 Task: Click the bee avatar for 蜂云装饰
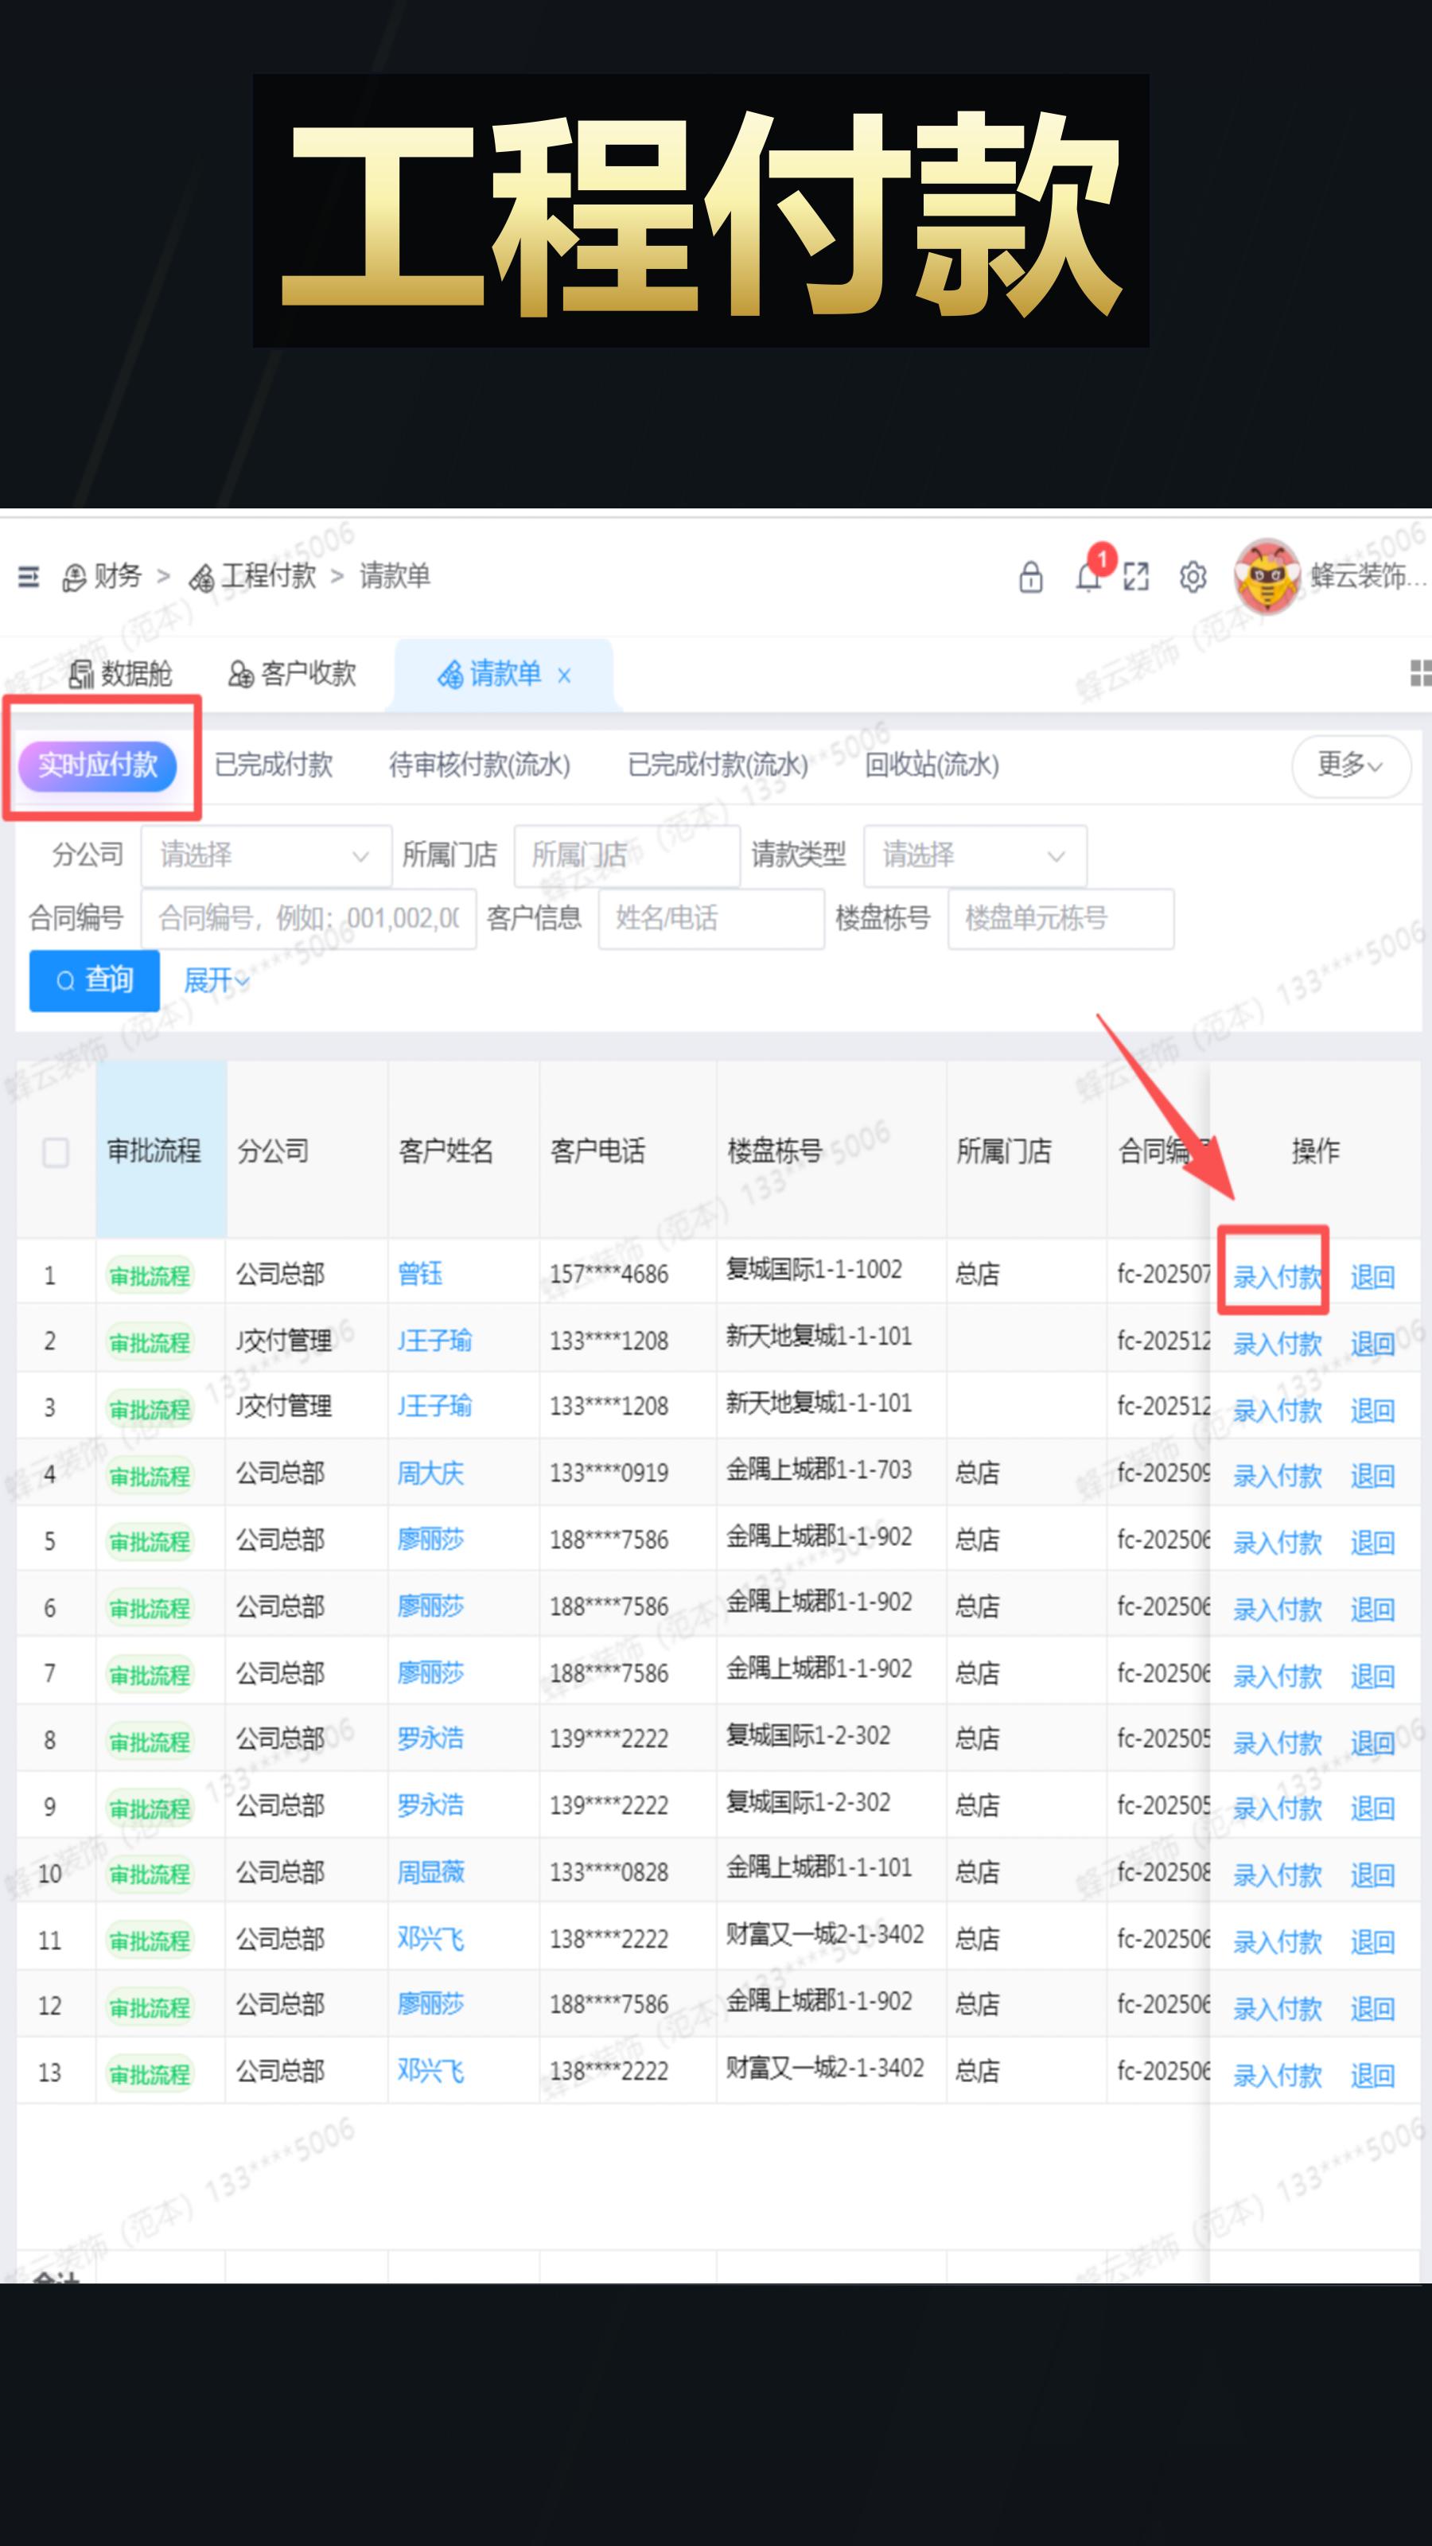coord(1264,578)
